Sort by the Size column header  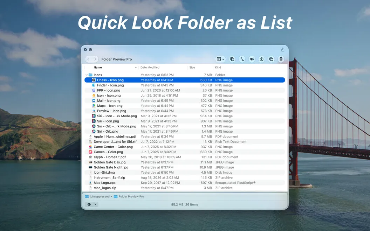click(x=192, y=68)
